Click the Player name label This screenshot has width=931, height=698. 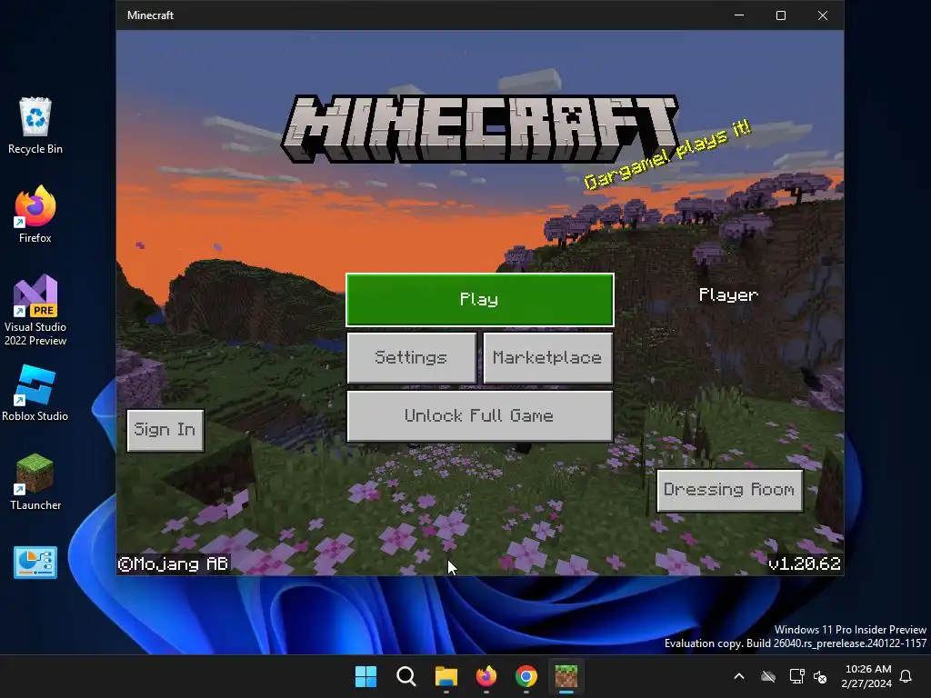(x=728, y=295)
